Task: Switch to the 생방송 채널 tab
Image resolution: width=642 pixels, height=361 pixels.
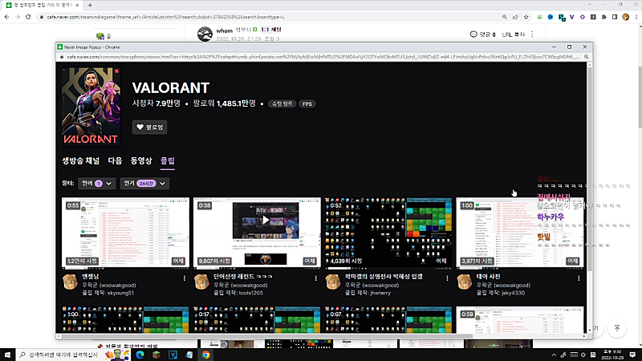Action: 81,161
